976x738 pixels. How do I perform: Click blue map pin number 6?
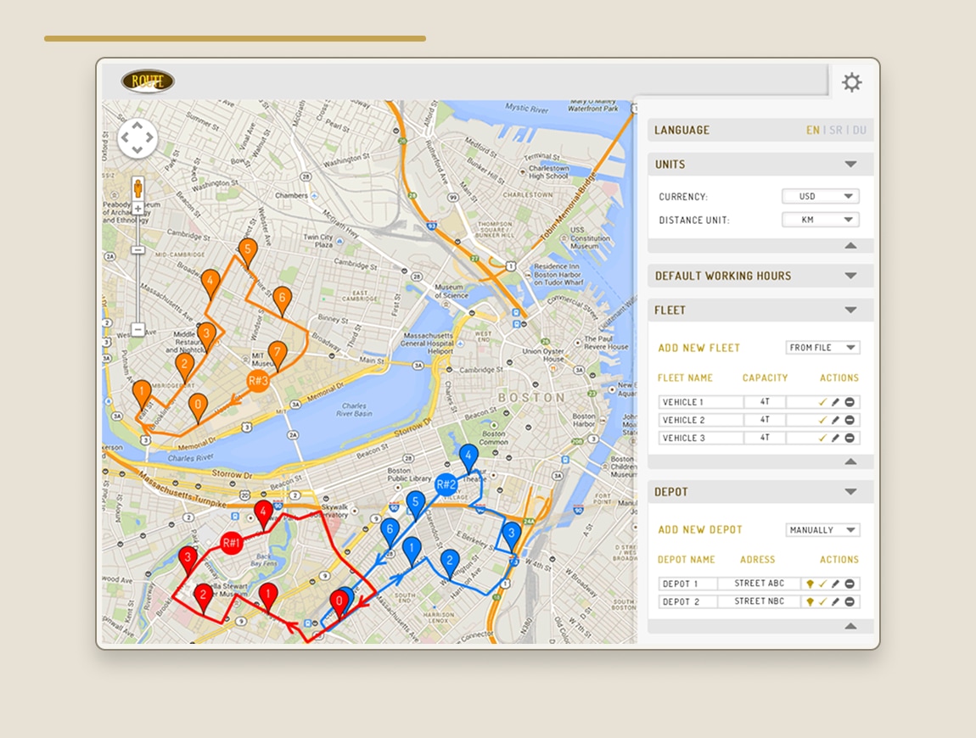[x=390, y=533]
